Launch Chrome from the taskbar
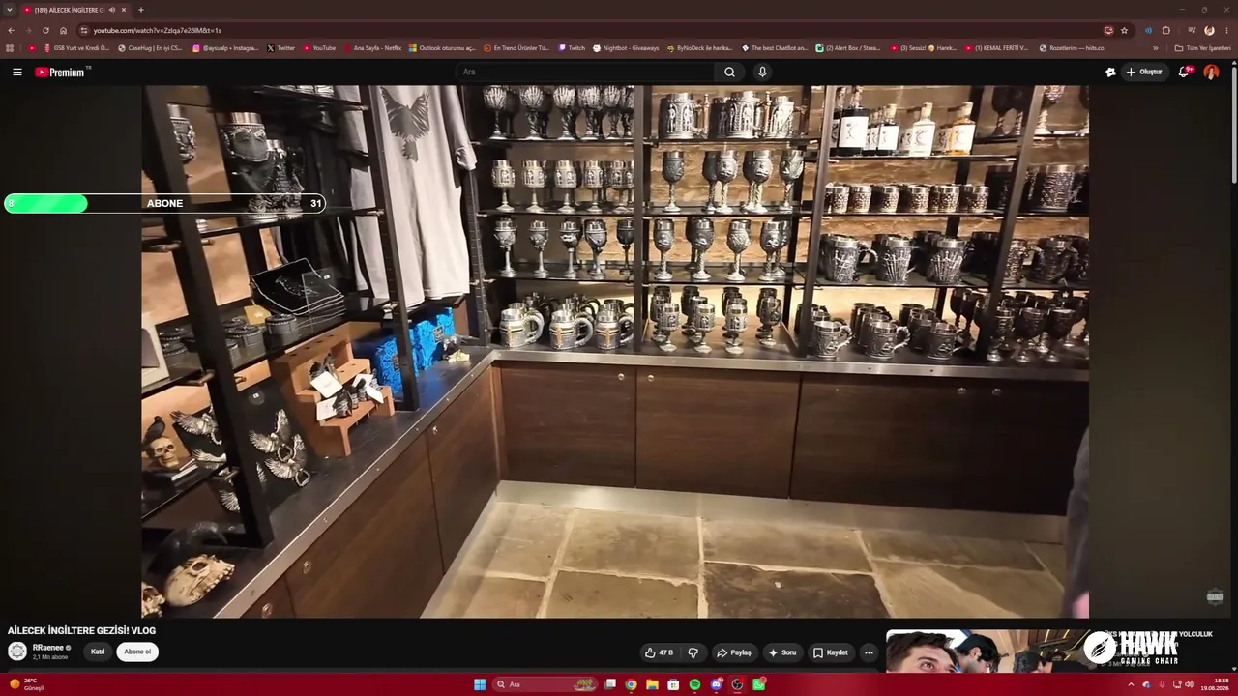The width and height of the screenshot is (1238, 696). pyautogui.click(x=631, y=684)
